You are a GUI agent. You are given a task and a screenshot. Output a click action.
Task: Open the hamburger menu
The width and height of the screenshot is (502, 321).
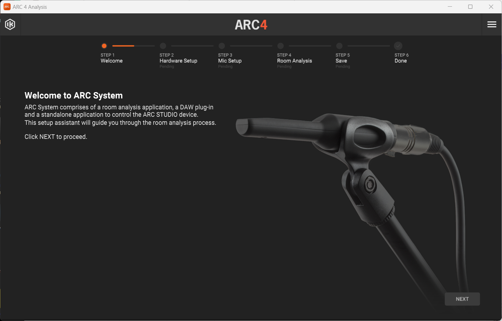(492, 24)
